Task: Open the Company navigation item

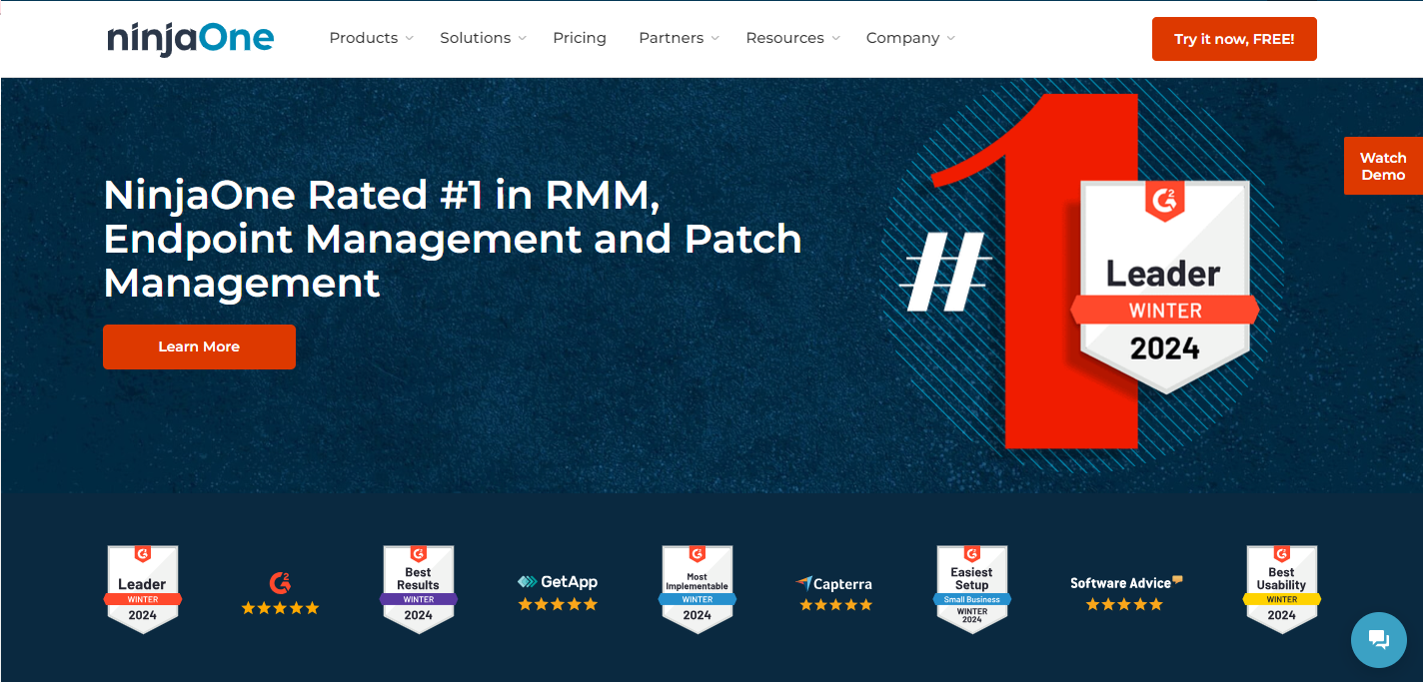Action: pos(903,38)
